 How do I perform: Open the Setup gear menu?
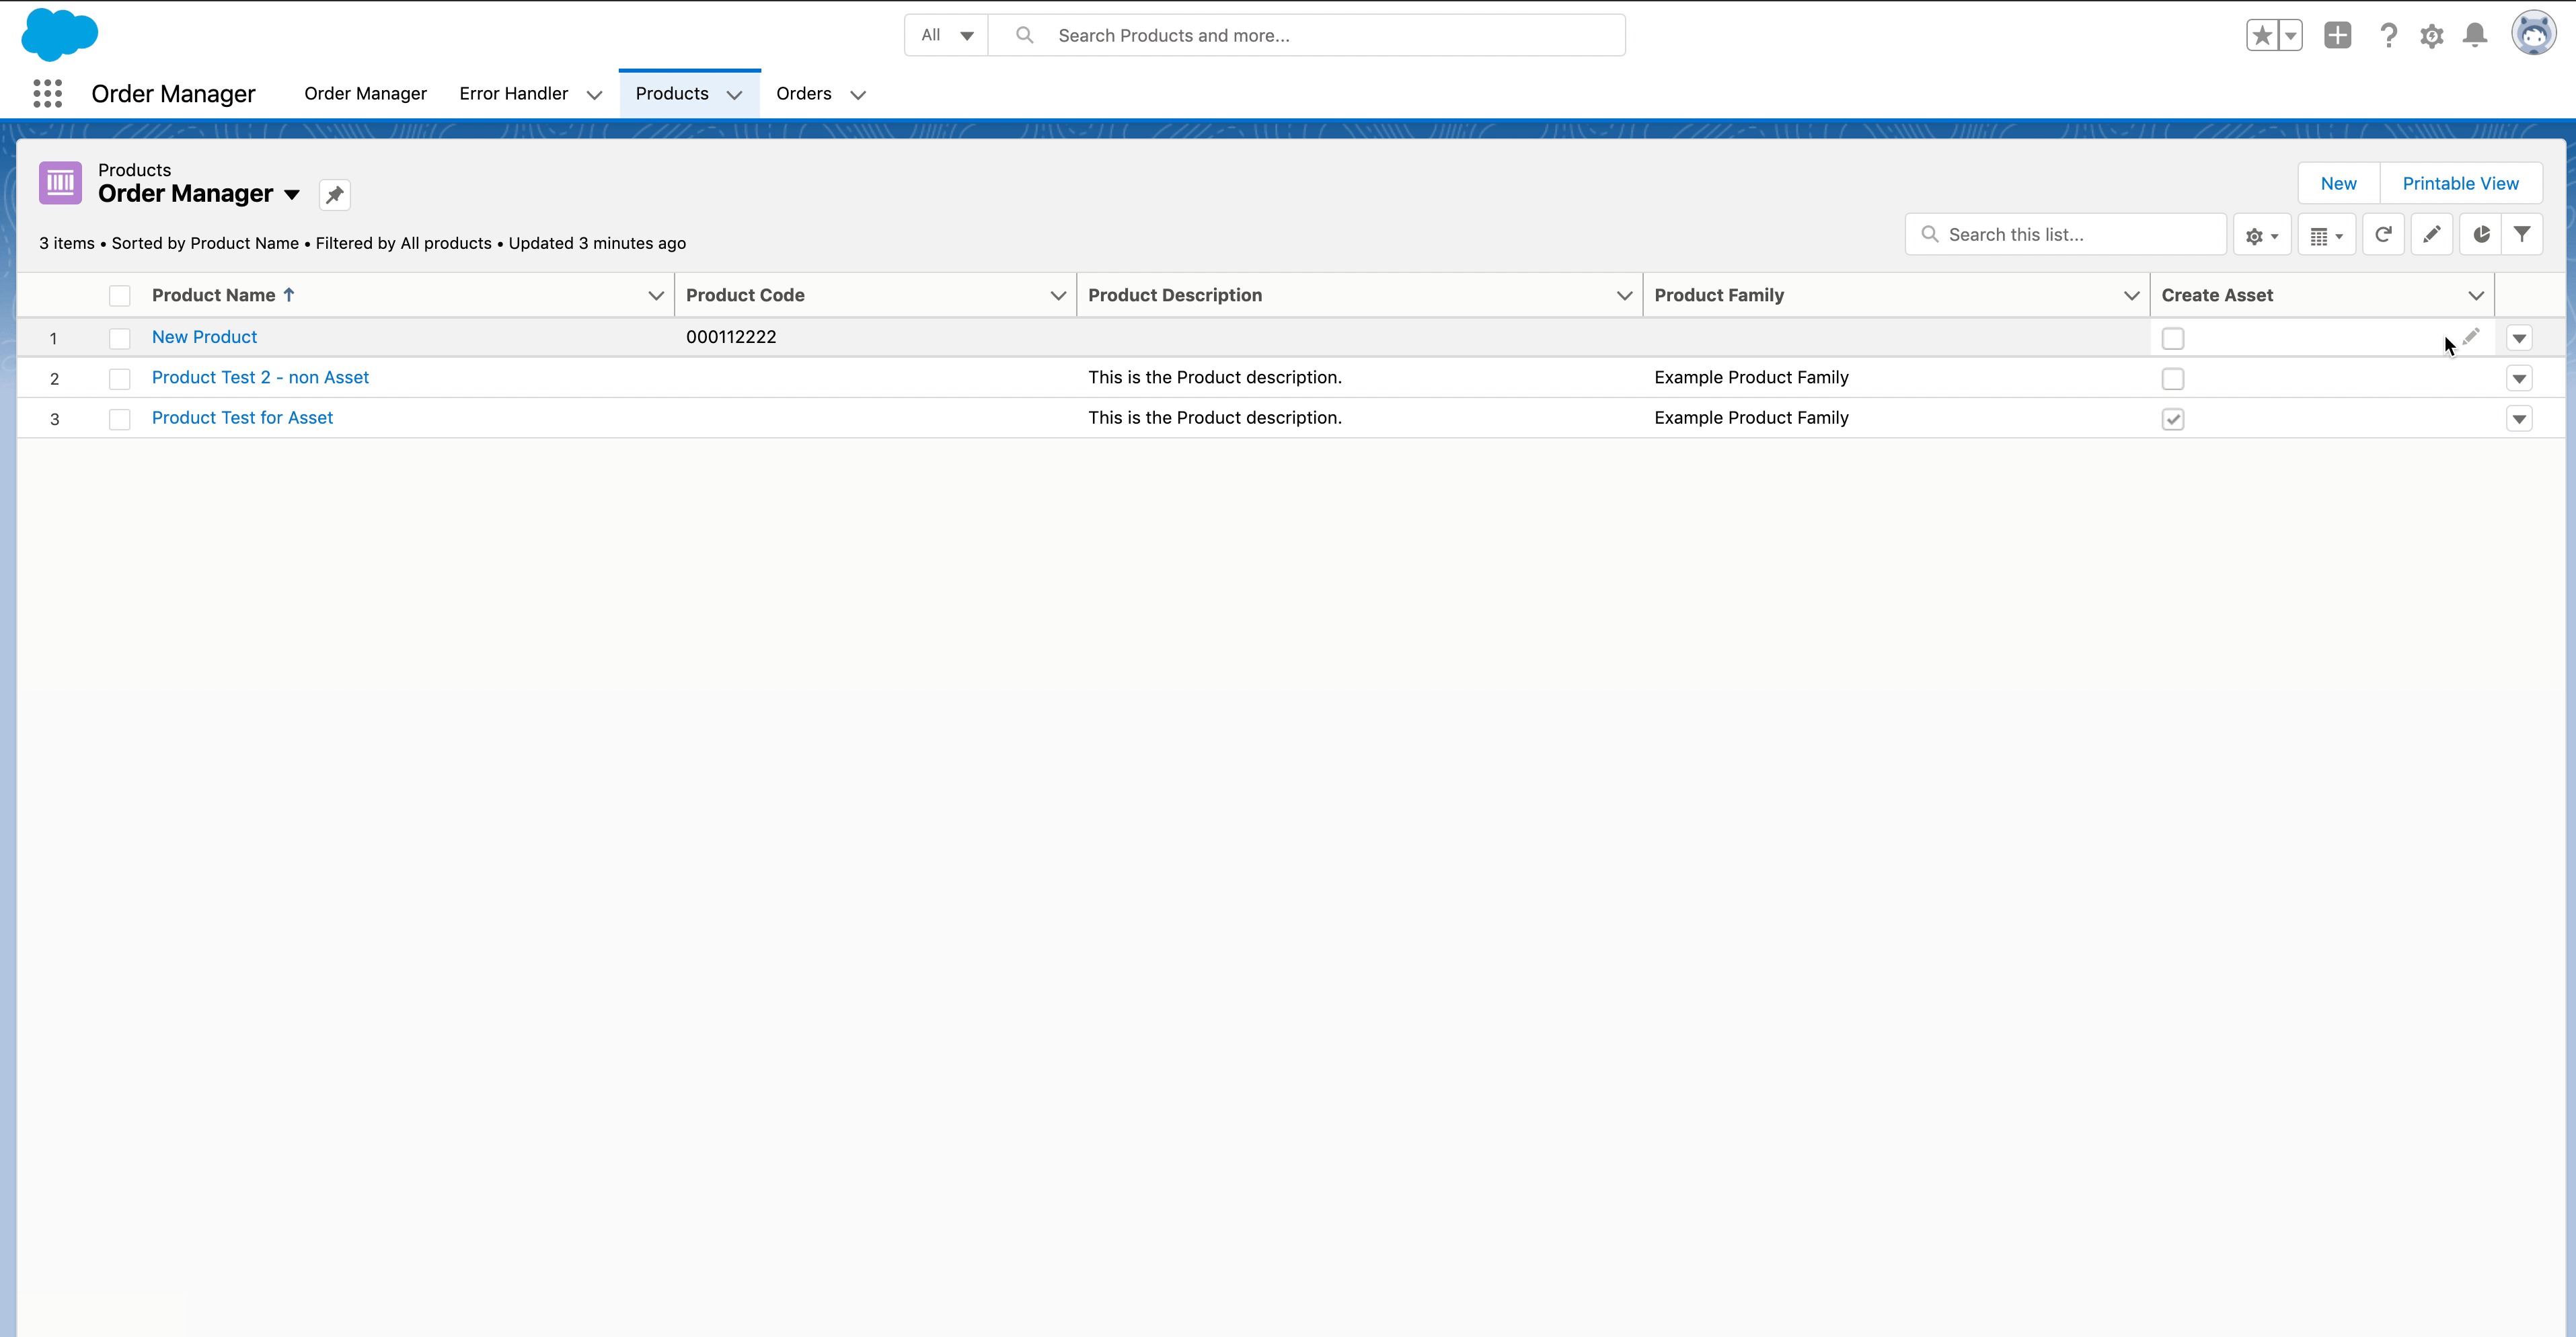click(2431, 36)
